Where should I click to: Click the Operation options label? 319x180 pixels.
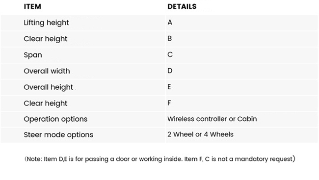(x=55, y=119)
